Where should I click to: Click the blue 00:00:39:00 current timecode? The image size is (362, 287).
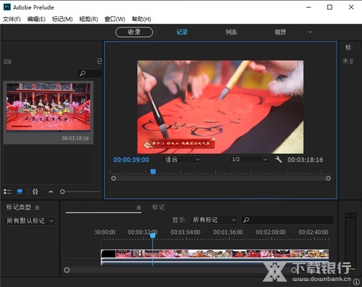(131, 160)
